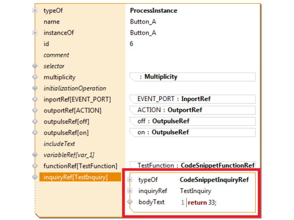Viewport: 294px width, 220px height.
Task: Click the arrow icon next to instanceOf
Action: click(35, 33)
